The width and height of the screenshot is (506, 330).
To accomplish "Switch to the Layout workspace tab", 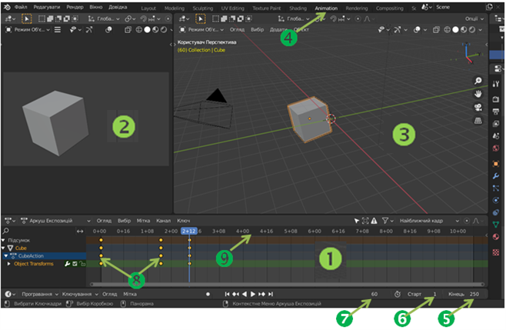I will click(148, 8).
